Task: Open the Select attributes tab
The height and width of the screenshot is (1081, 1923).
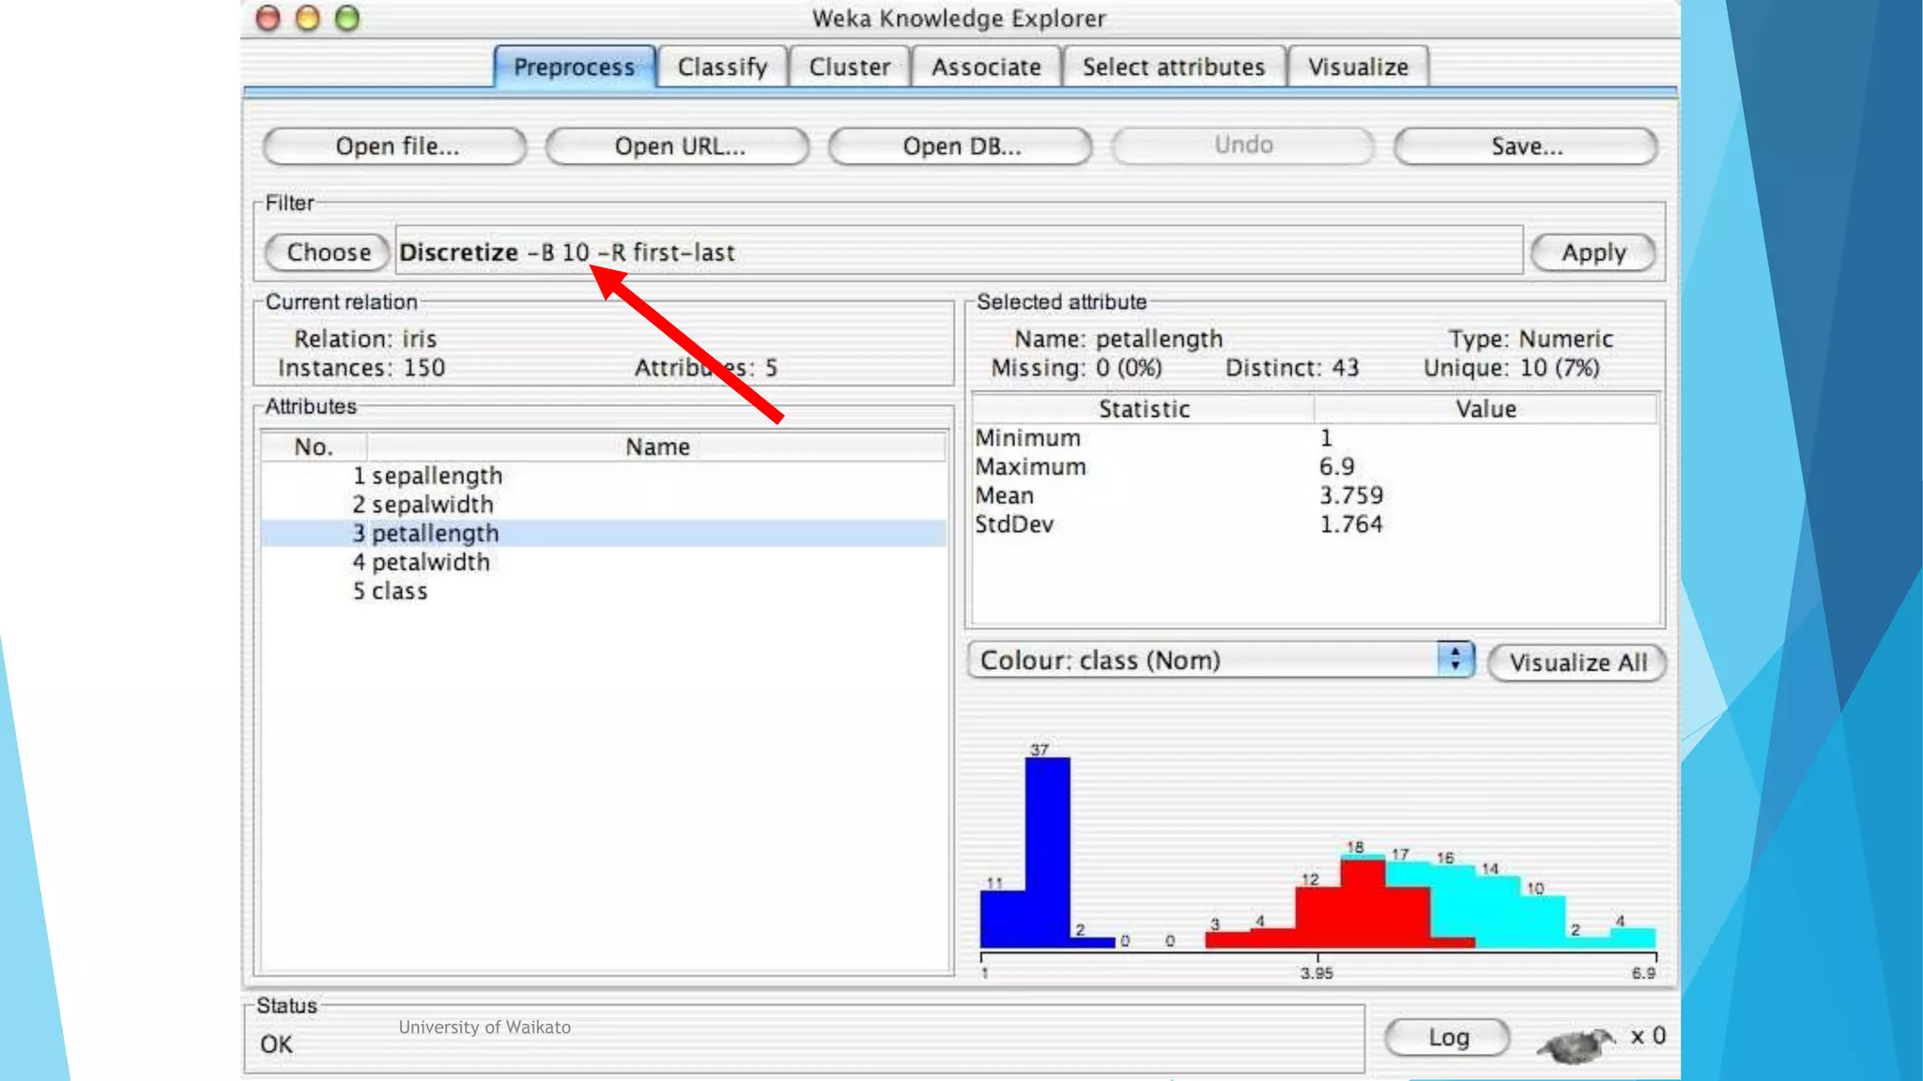Action: [1173, 68]
